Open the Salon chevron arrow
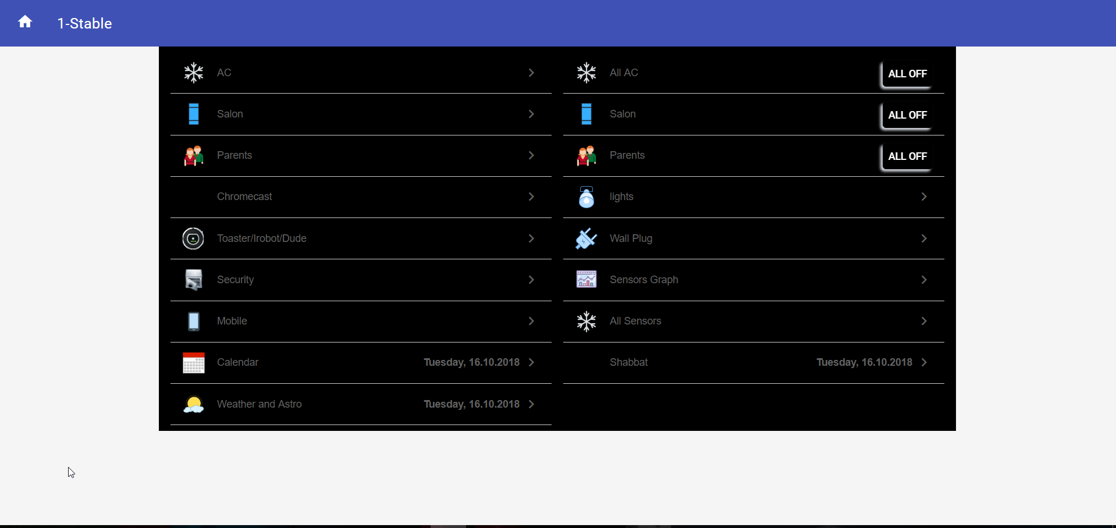Viewport: 1116px width, 528px height. coord(531,114)
